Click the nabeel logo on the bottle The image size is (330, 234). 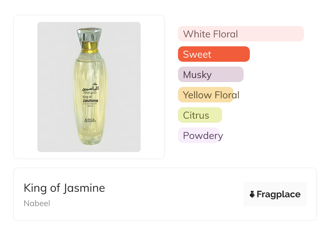(x=90, y=121)
